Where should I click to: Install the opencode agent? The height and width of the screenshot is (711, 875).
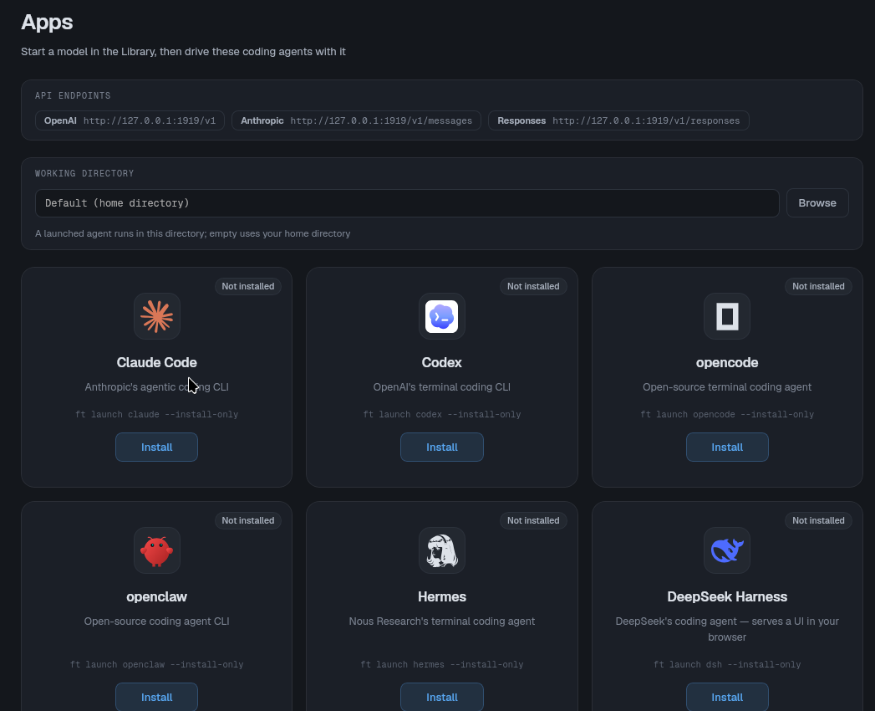tap(726, 447)
